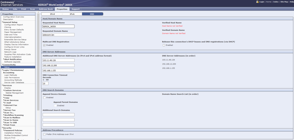
Task: Switch to the IPv6 settings tab
Action: click(x=72, y=14)
